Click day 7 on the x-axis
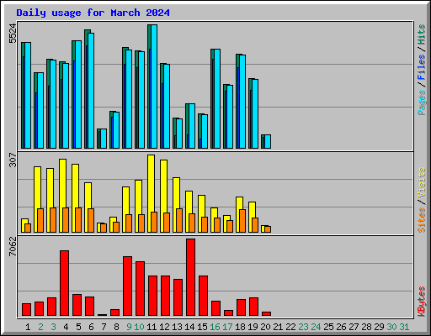This screenshot has height=336, width=431. [104, 327]
